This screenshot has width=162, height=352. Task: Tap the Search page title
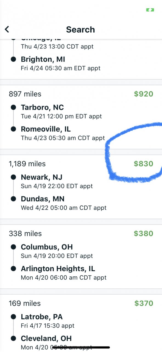tap(81, 29)
